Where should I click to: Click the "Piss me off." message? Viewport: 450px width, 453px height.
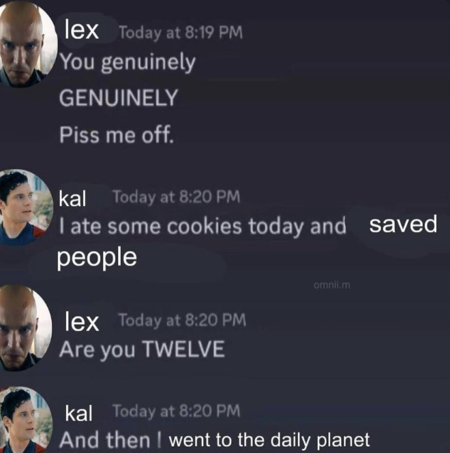tap(117, 135)
